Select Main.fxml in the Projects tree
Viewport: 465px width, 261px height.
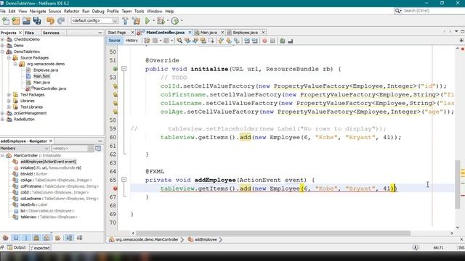(x=41, y=76)
